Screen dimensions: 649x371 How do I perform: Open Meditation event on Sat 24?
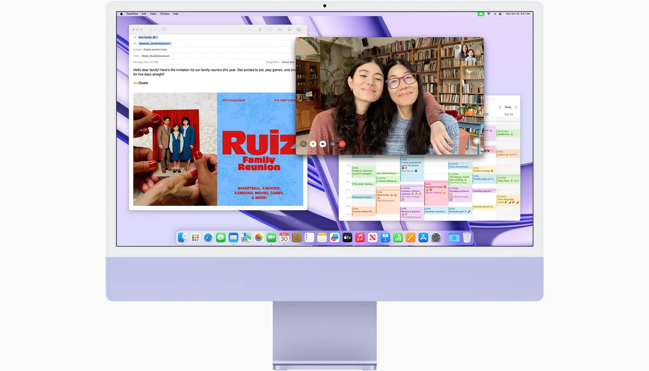[508, 133]
